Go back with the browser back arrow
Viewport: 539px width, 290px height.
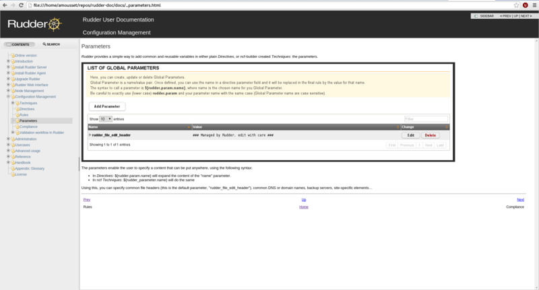(x=5, y=5)
